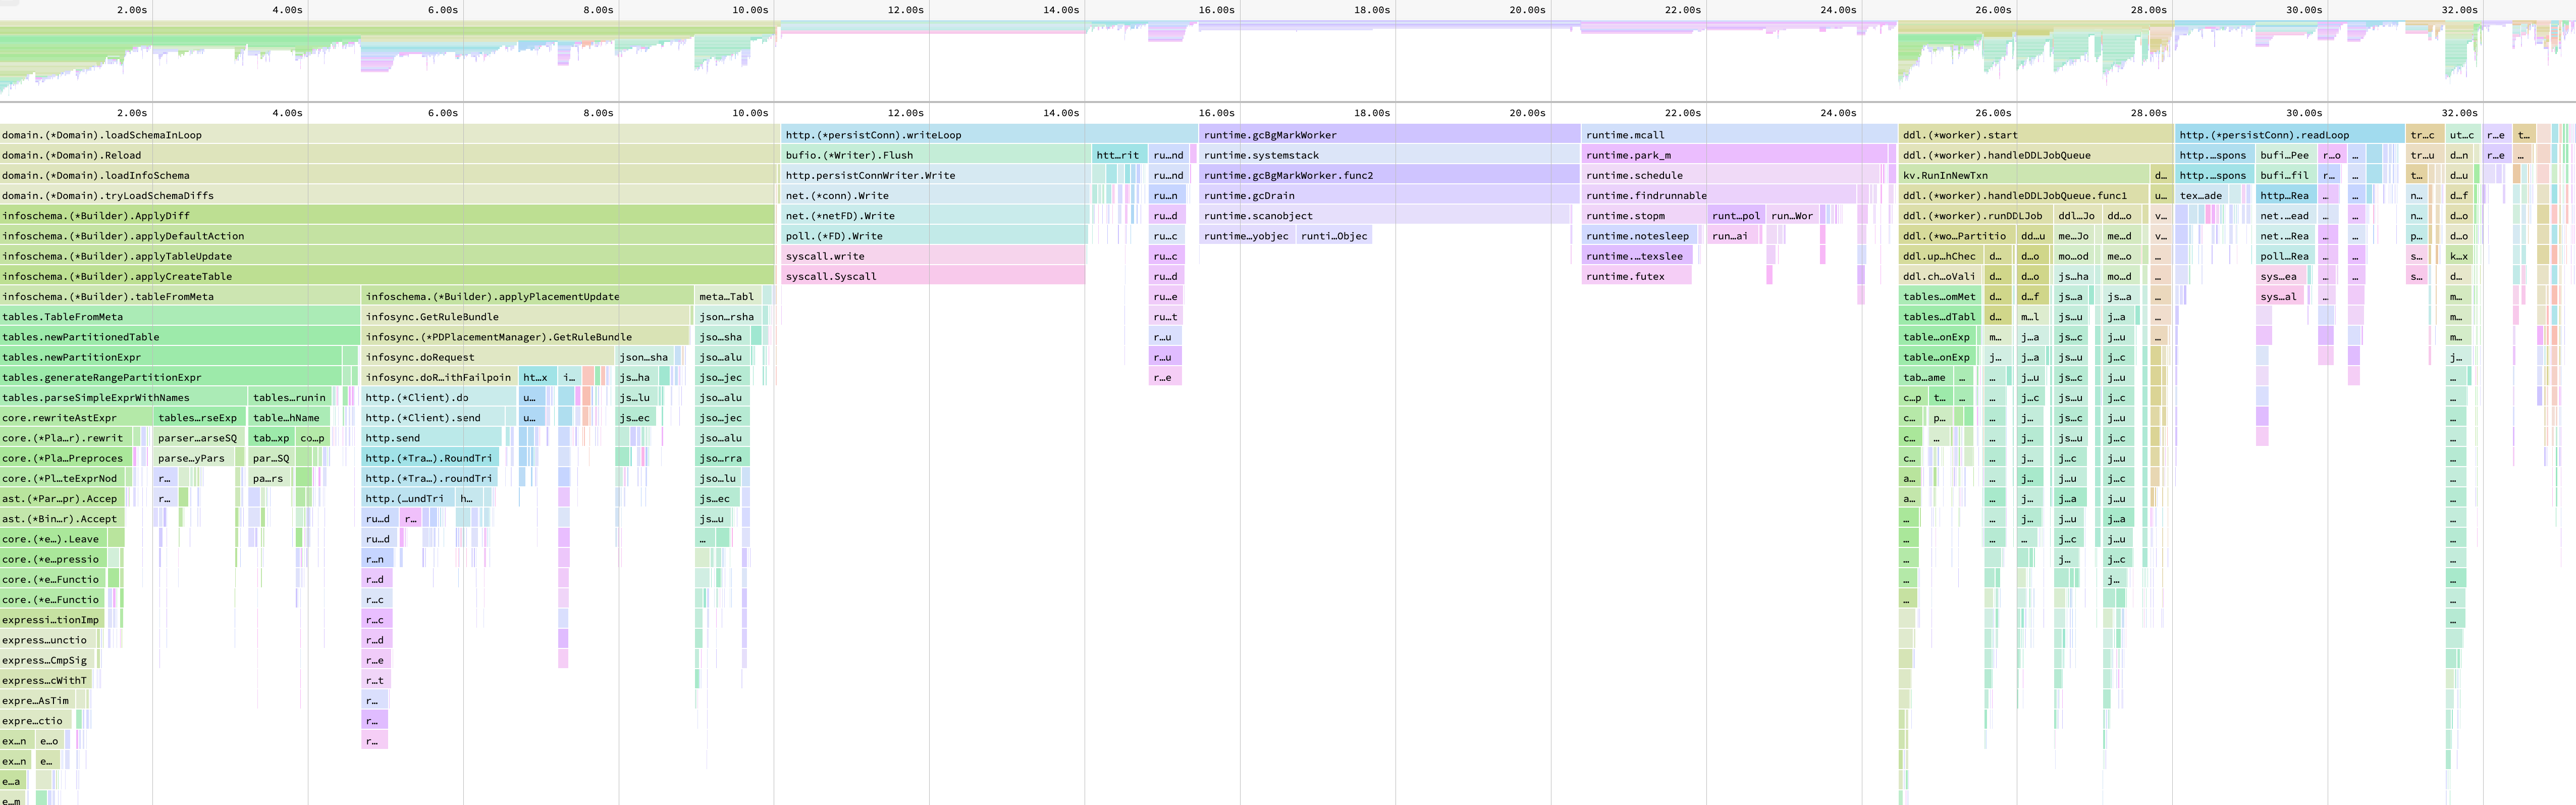This screenshot has height=805, width=2576.
Task: Click the bufio.(*Writer).Flush frame
Action: (936, 155)
